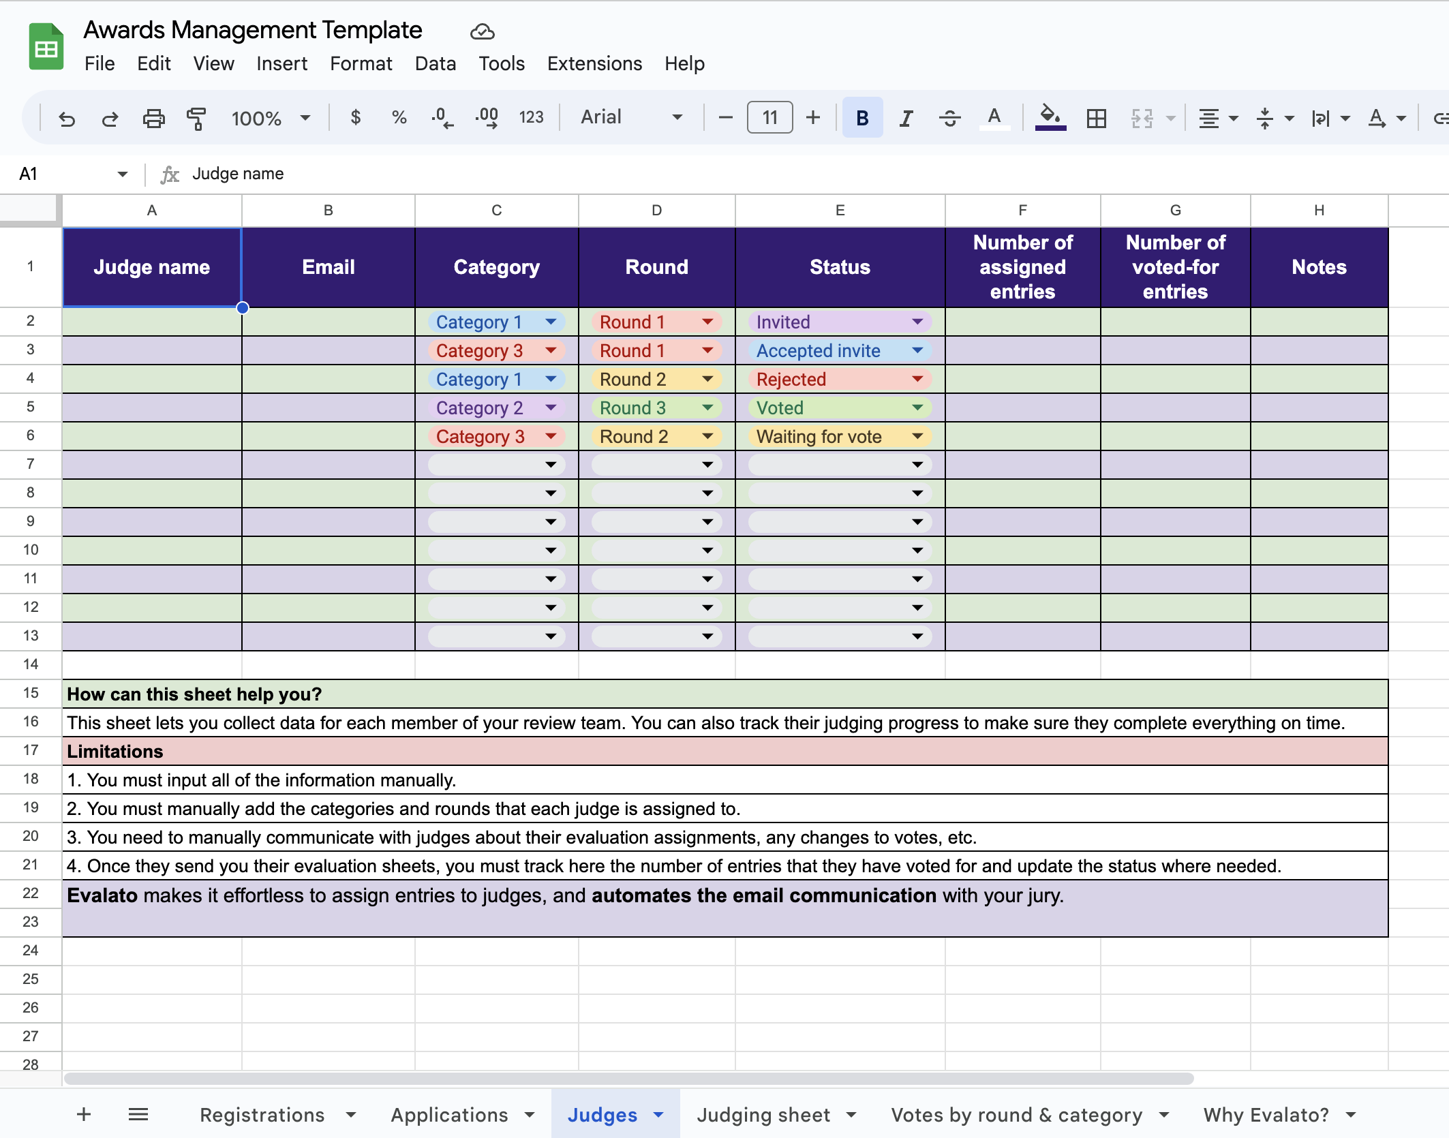Apply italic formatting

(906, 117)
